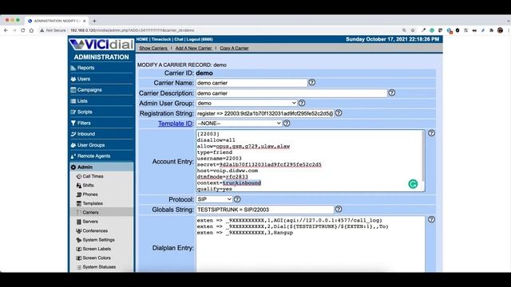Open Conferences under Admin
This screenshot has height=287, width=511.
pyautogui.click(x=95, y=230)
